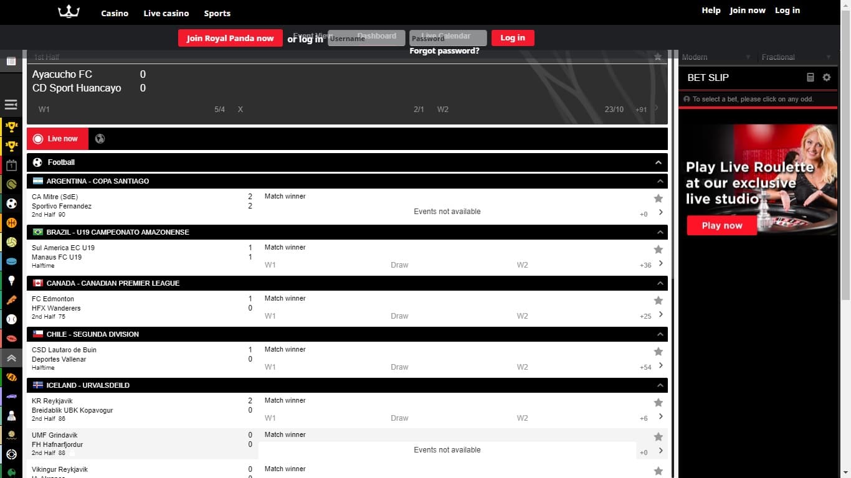Select the volleyball sport icon
851x478 pixels.
[11, 242]
